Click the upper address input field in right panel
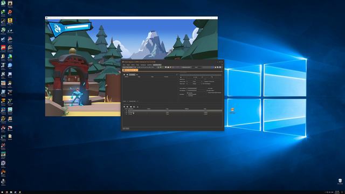 (197, 88)
